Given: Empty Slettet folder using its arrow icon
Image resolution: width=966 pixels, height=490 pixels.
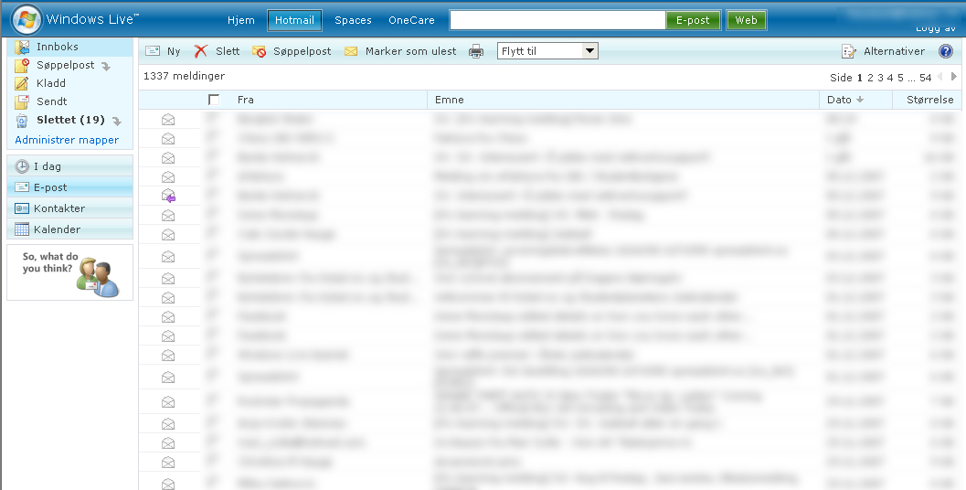Looking at the screenshot, I should pyautogui.click(x=116, y=122).
